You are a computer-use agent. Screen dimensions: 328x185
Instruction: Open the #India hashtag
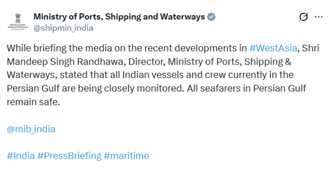click(x=21, y=156)
